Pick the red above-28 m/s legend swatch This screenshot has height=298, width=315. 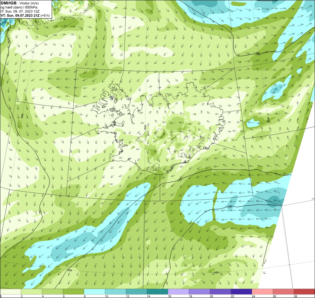click(x=304, y=292)
